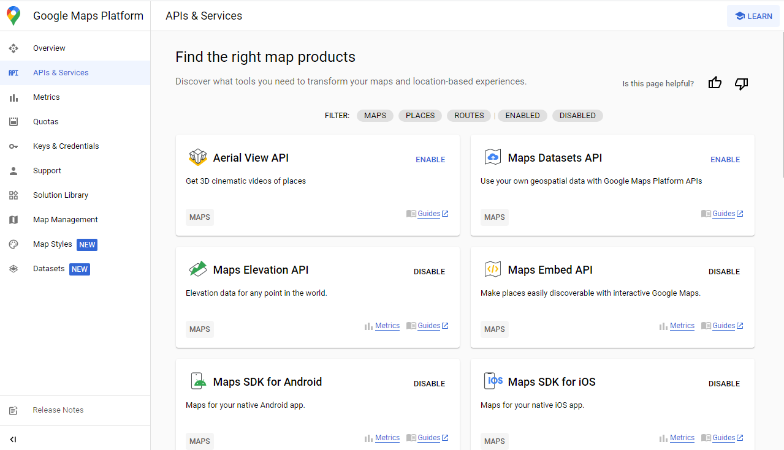Viewport: 784px width, 450px height.
Task: Click the thumbs up feedback icon
Action: point(715,83)
